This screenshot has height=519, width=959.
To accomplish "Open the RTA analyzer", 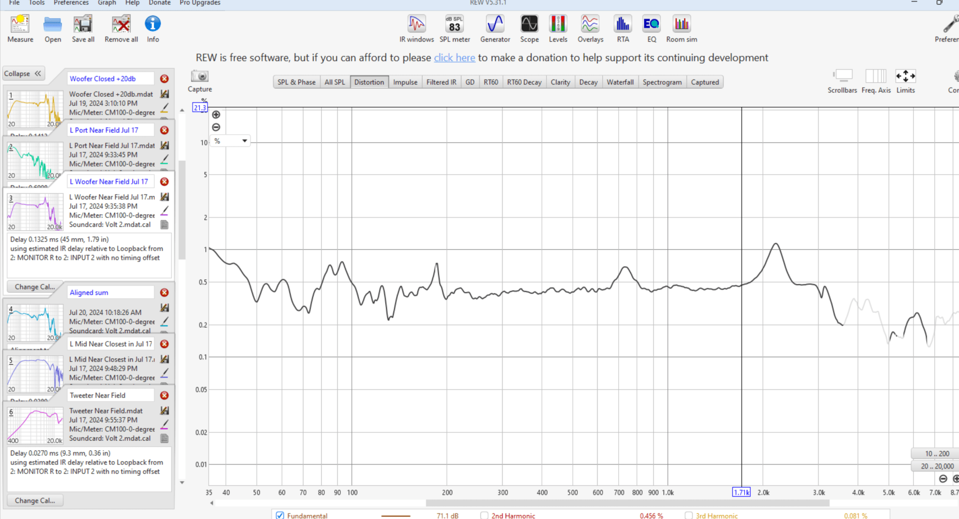I will point(623,29).
